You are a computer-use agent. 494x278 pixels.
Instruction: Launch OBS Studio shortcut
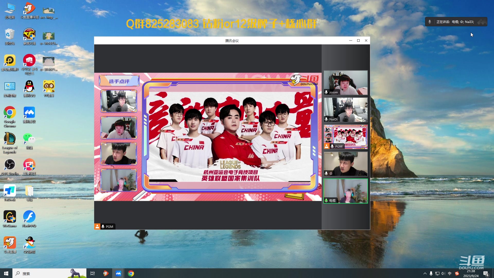(x=10, y=167)
